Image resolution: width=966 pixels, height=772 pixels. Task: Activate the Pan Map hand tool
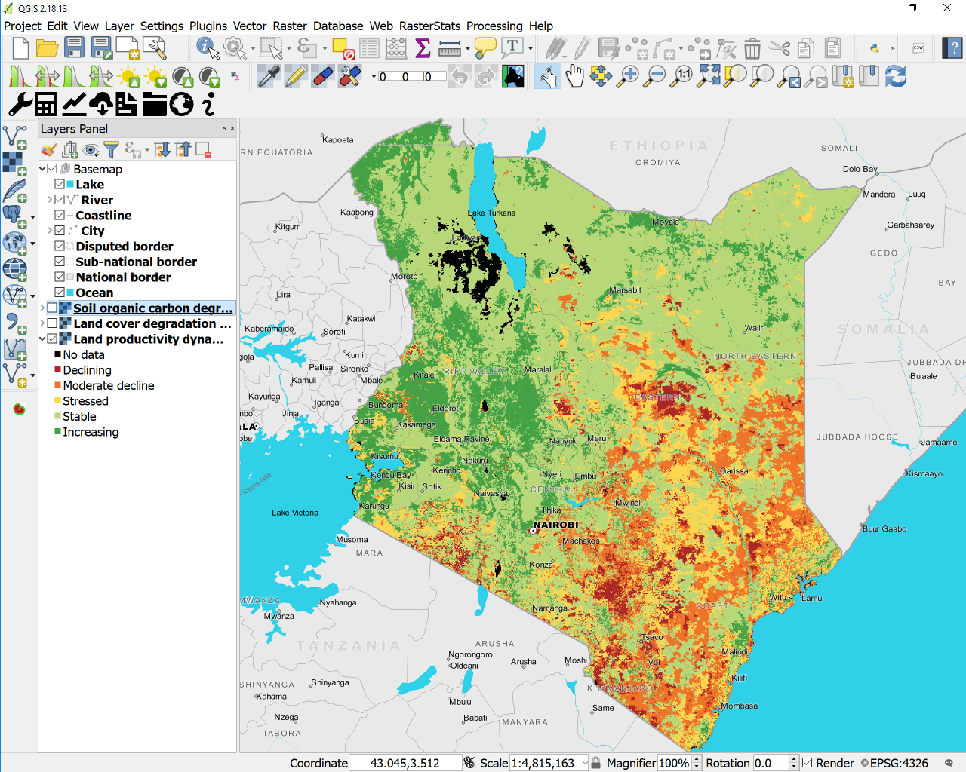575,76
